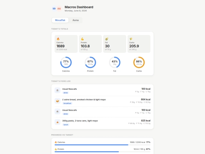Click the 43% Fat ring chart
205x154 pixels.
click(x=115, y=62)
